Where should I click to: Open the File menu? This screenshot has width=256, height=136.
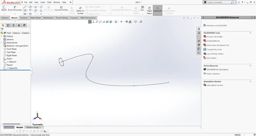(x=26, y=2)
